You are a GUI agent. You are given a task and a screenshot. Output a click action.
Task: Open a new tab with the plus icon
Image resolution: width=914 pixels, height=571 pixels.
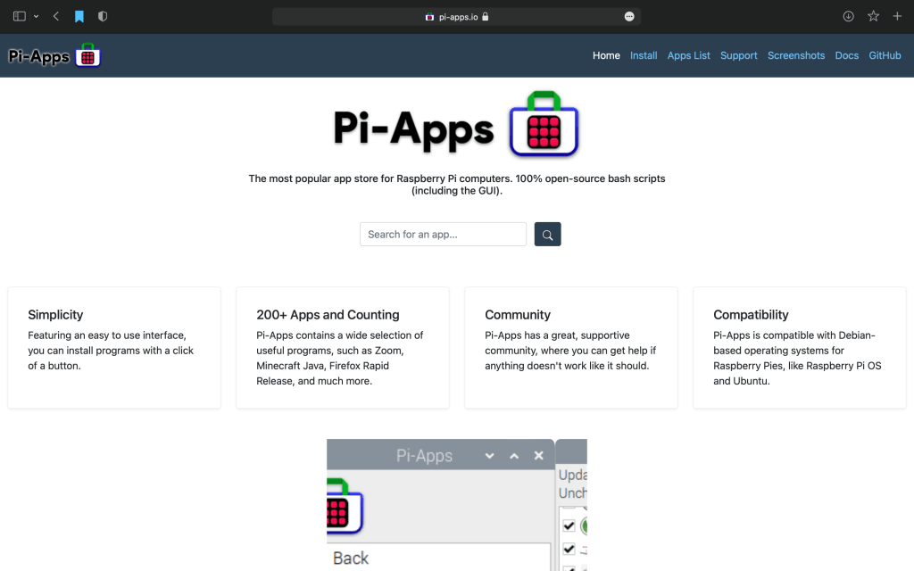tap(897, 16)
